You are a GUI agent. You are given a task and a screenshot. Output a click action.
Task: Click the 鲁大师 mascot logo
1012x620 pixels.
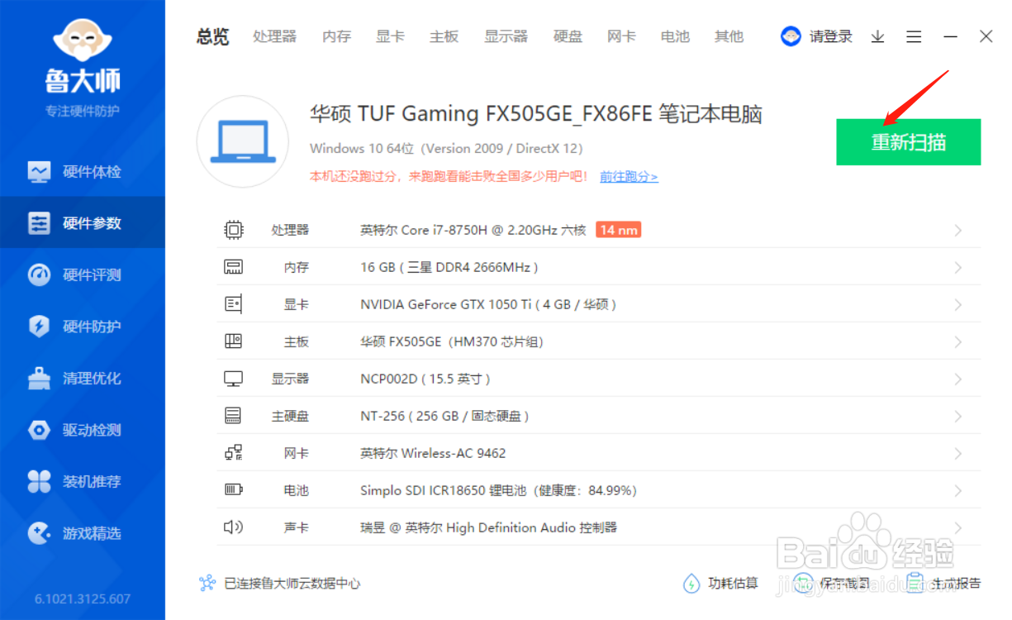pos(83,39)
